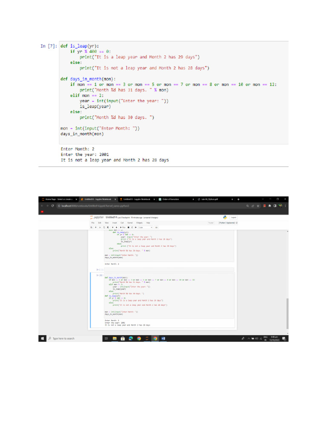This screenshot has height=436, width=327.
Task: Go back in browser history
Action: coord(42,206)
